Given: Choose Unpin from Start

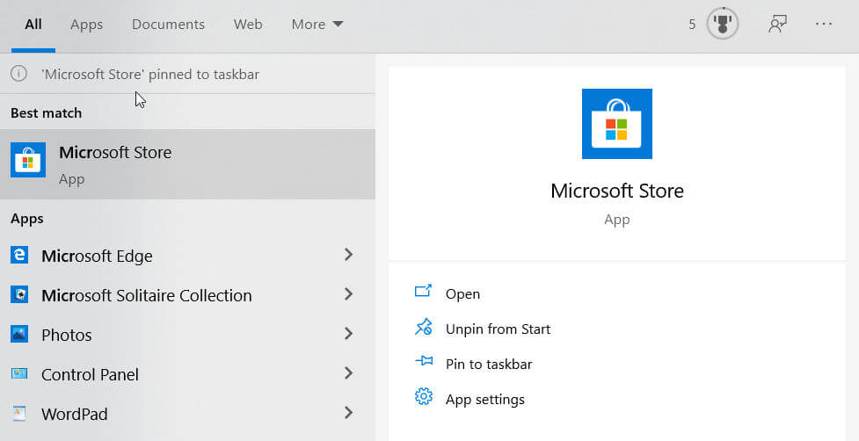Looking at the screenshot, I should pos(498,329).
